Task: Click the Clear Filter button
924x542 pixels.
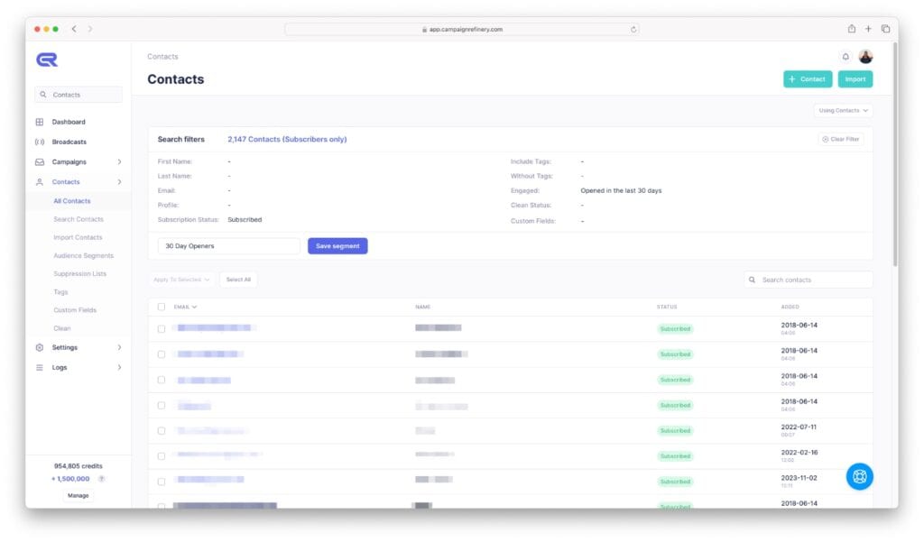Action: pos(841,139)
